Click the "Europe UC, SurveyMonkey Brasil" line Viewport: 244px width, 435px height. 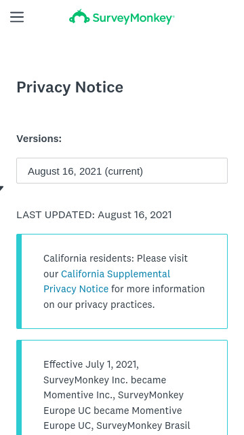point(117,425)
